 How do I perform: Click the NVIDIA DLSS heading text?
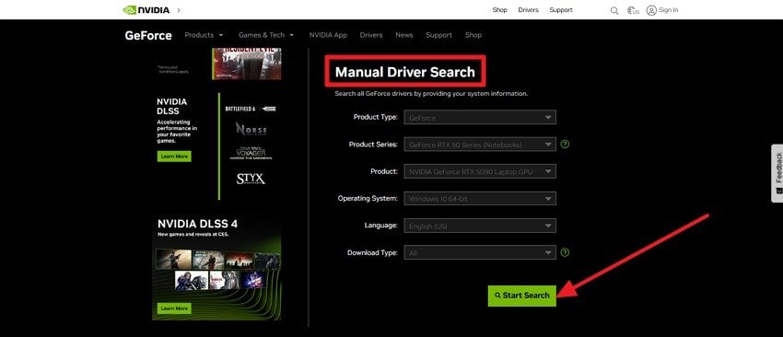click(171, 106)
